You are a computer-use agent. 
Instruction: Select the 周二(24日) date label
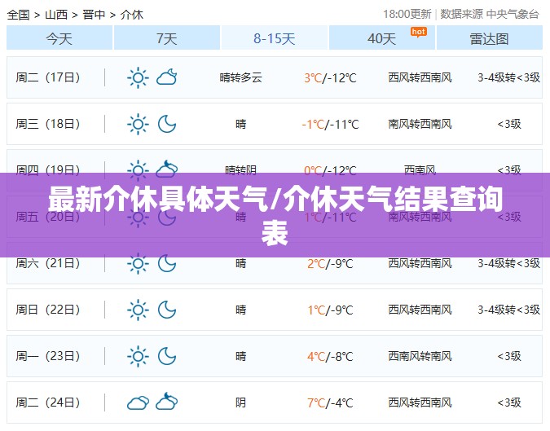(48, 403)
